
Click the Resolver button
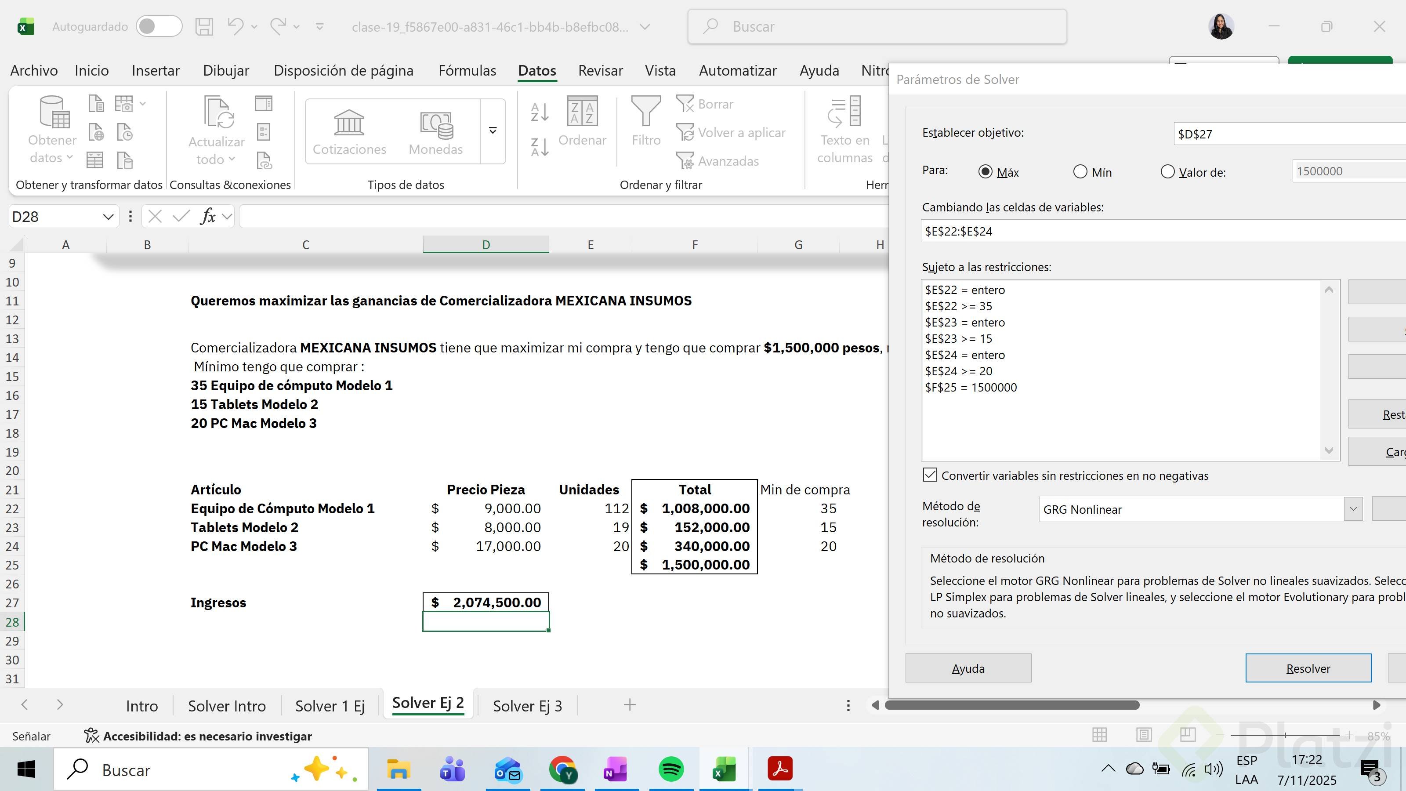(1308, 668)
